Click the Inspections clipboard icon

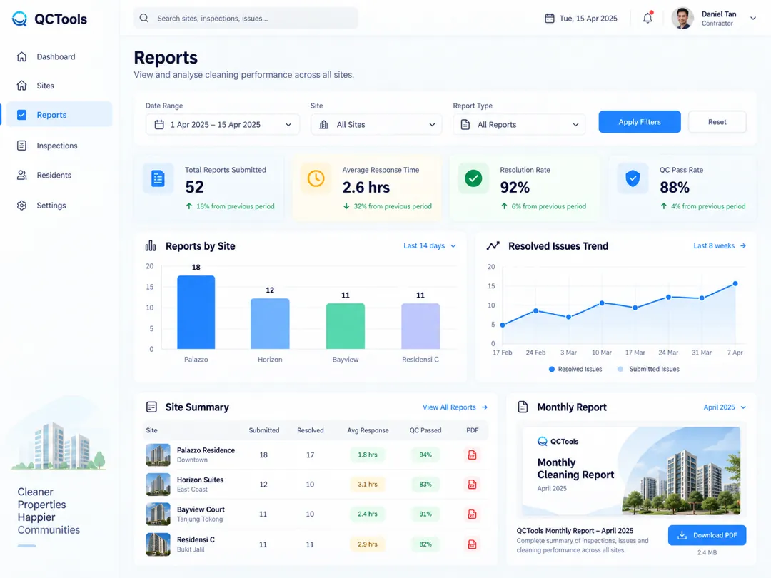coord(21,146)
